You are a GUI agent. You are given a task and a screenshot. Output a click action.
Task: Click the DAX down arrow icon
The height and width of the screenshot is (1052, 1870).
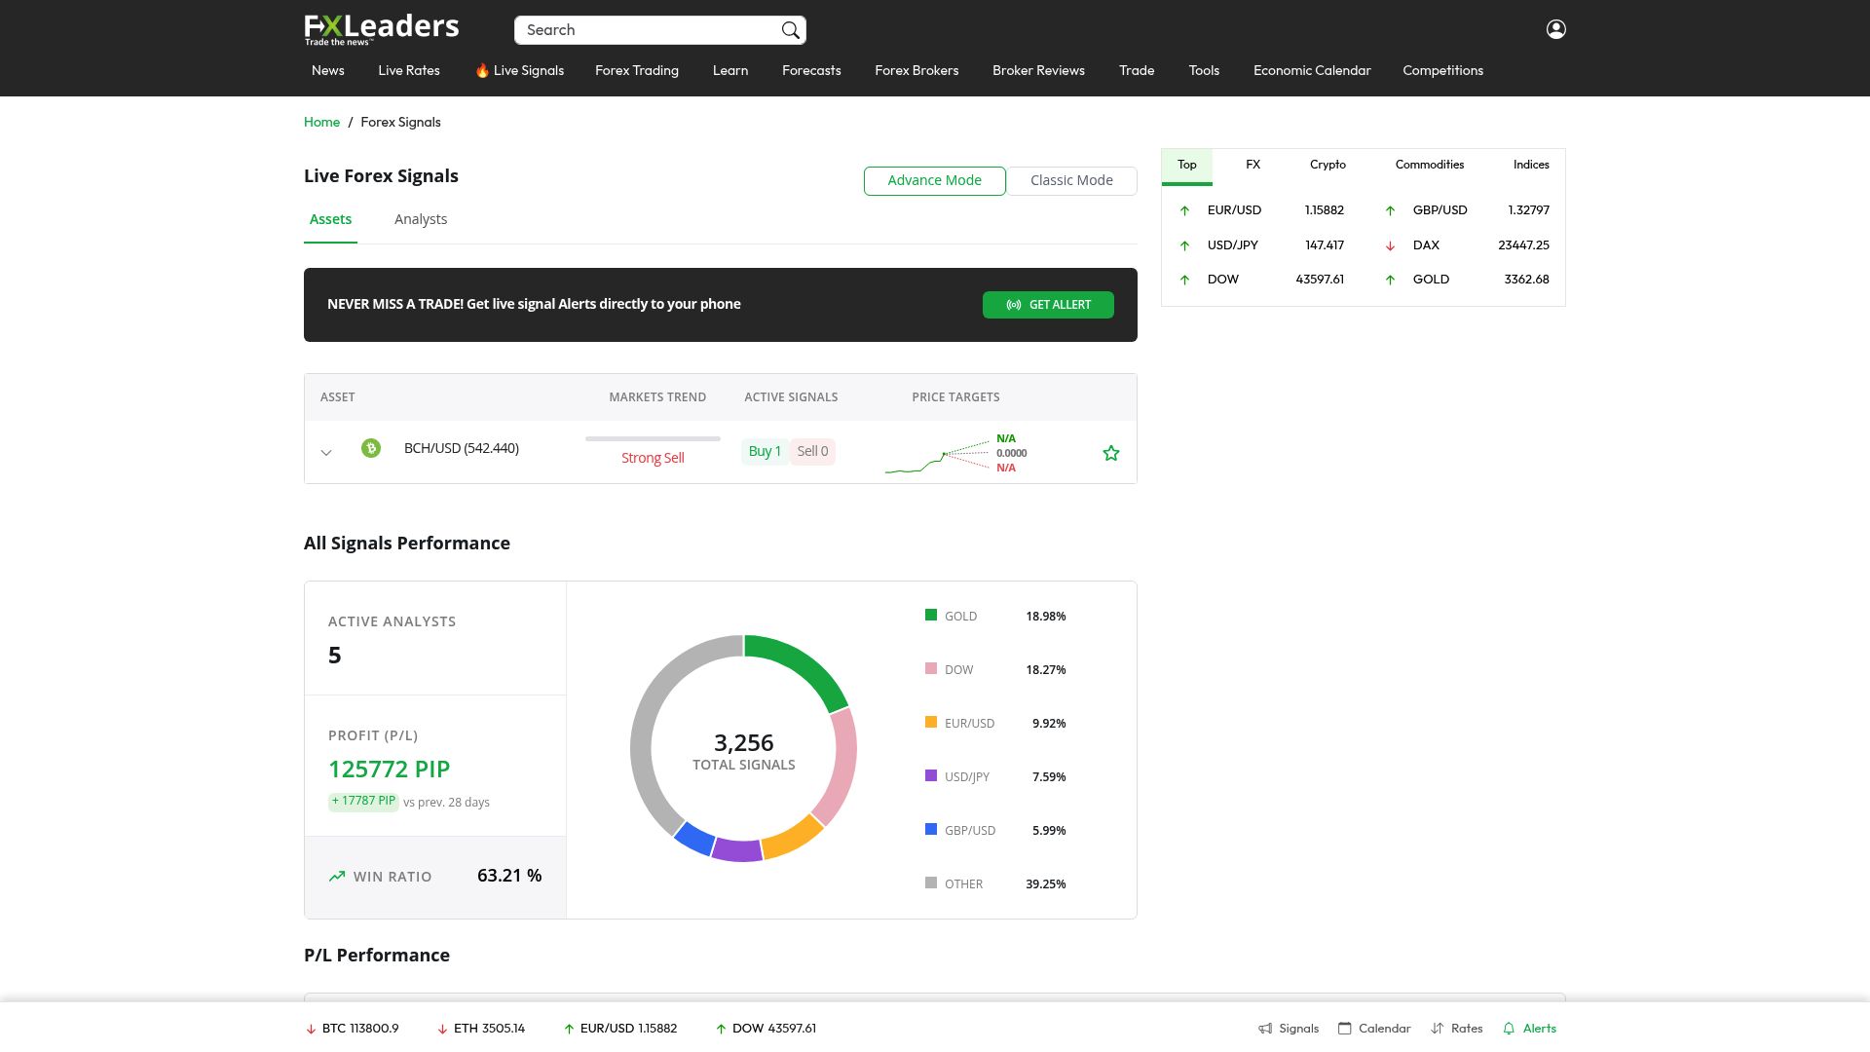pos(1391,245)
